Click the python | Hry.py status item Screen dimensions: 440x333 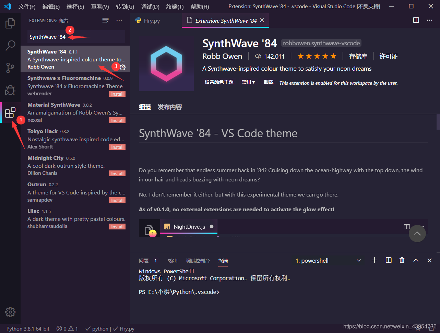[110, 329]
